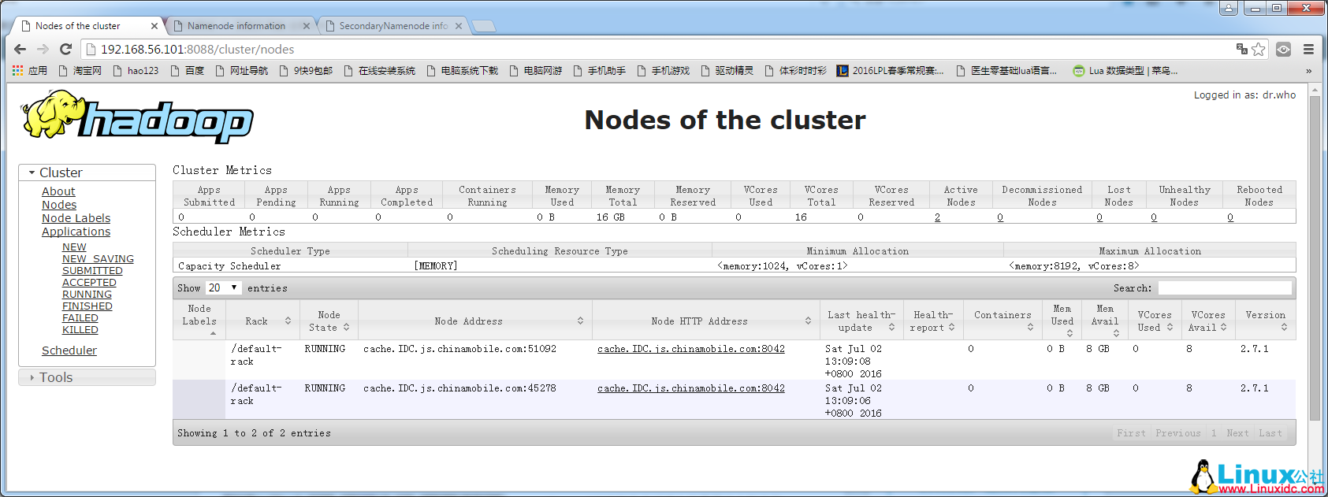
Task: Collapse the Cluster sidebar section
Action: click(87, 172)
